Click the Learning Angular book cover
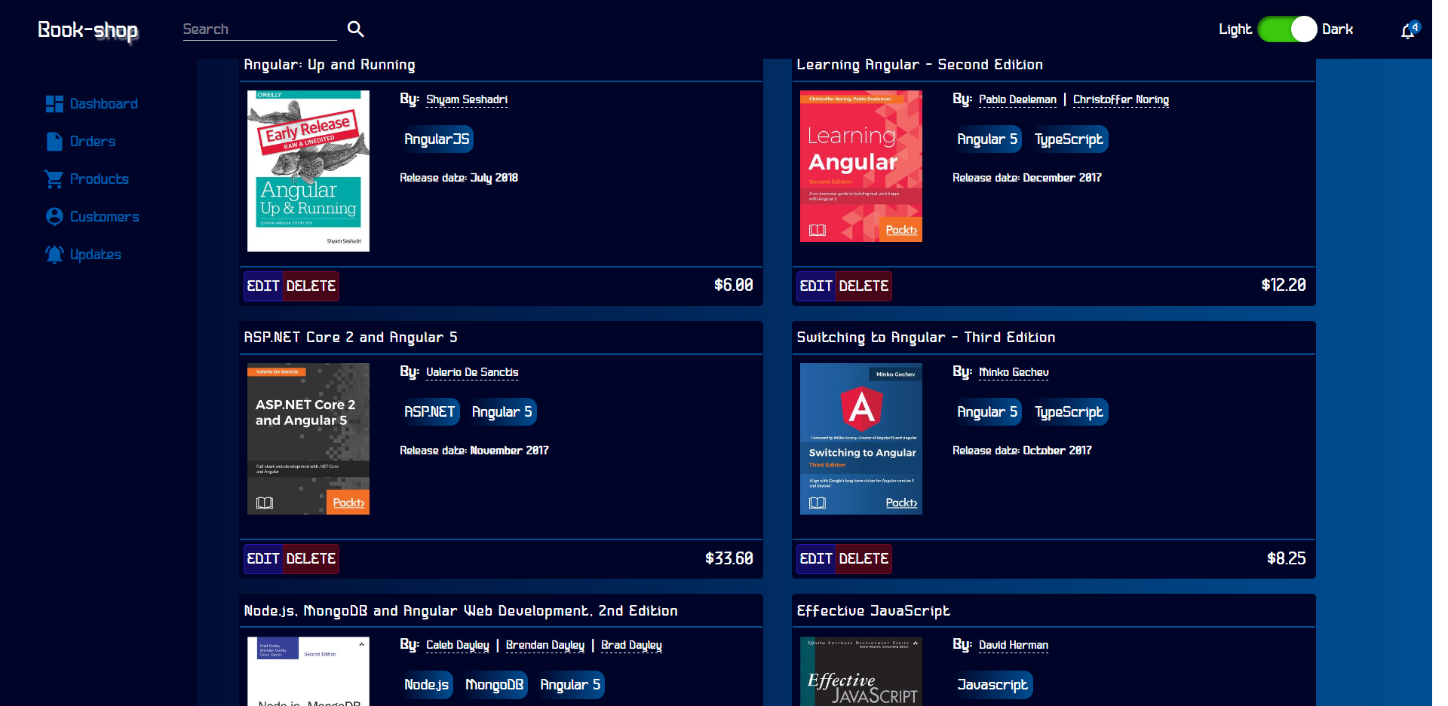Image resolution: width=1448 pixels, height=706 pixels. click(x=861, y=167)
